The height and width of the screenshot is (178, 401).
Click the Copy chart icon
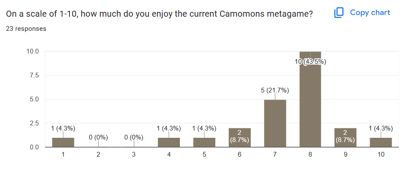[339, 13]
